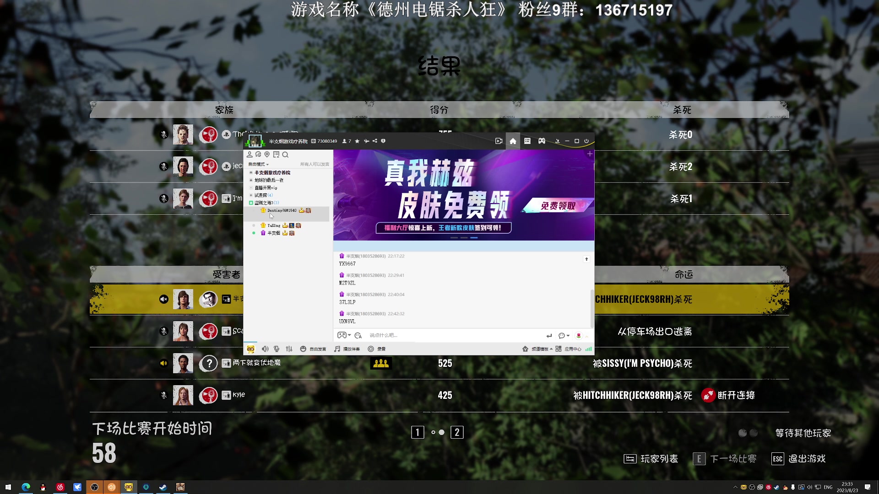Image resolution: width=879 pixels, height=494 pixels.
Task: Select the audio mixer icon in YY bottom toolbar
Action: 289,349
